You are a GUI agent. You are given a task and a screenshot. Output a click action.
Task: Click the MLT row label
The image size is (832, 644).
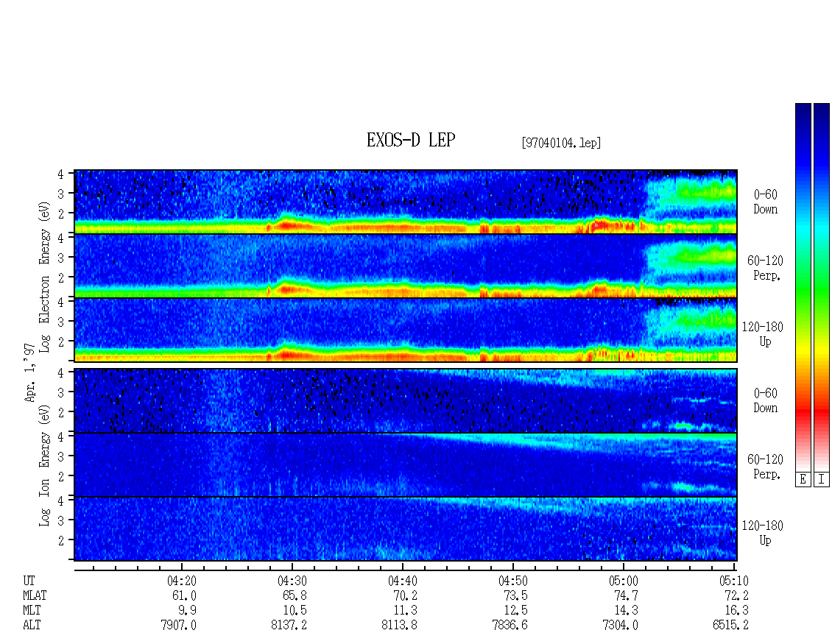click(32, 611)
